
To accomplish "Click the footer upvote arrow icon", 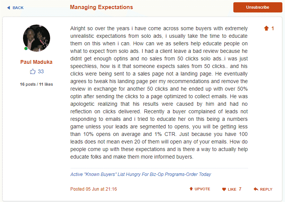I will 191,189.
